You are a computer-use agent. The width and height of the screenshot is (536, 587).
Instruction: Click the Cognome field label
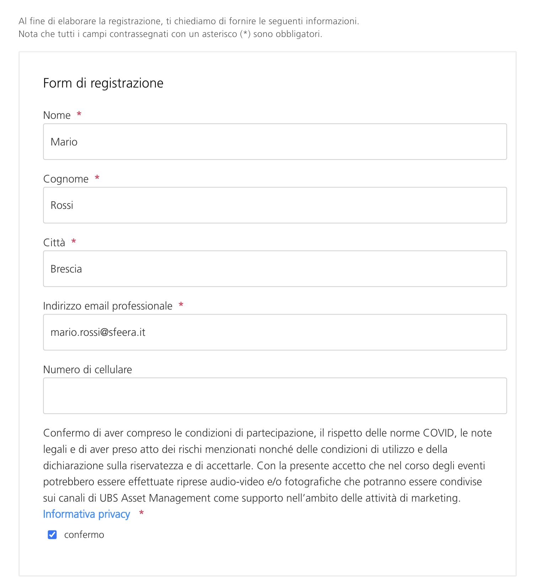[x=66, y=179]
